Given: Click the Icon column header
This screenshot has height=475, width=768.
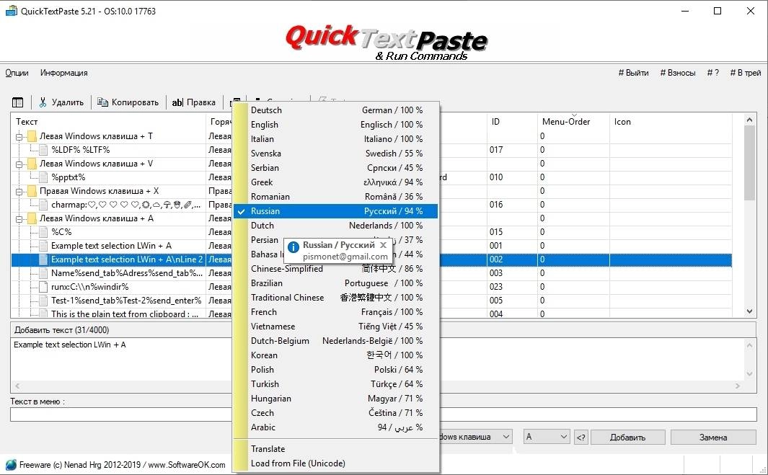Looking at the screenshot, I should 671,121.
